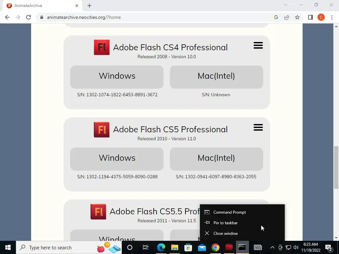Open the Chrome profile avatar C

coord(321,17)
